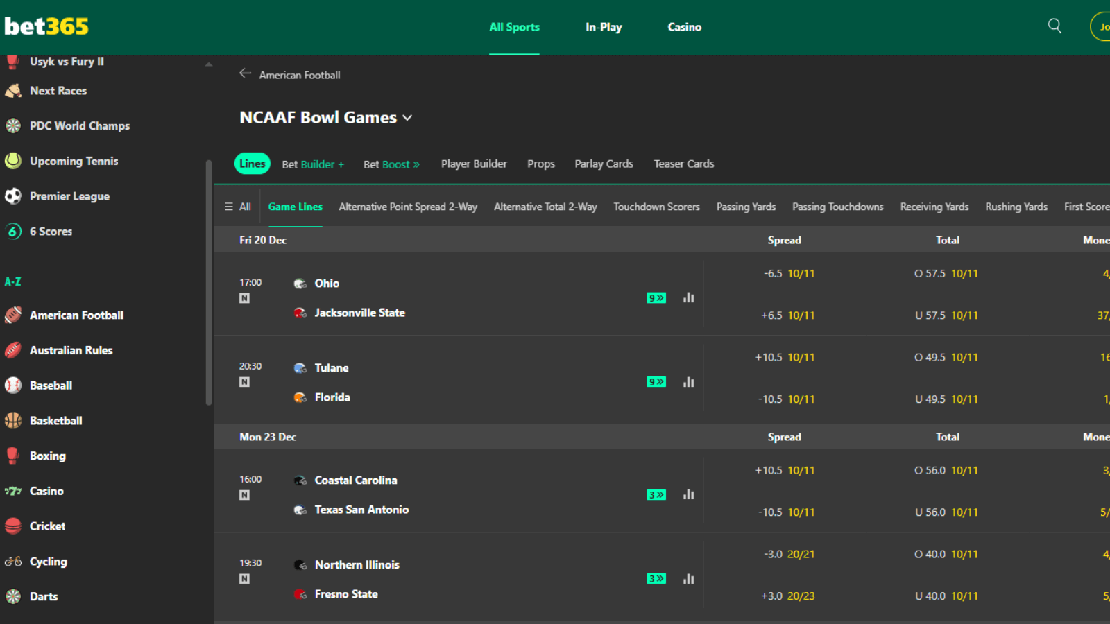Image resolution: width=1110 pixels, height=624 pixels.
Task: Open the Coastal Carolina team name
Action: [x=356, y=480]
